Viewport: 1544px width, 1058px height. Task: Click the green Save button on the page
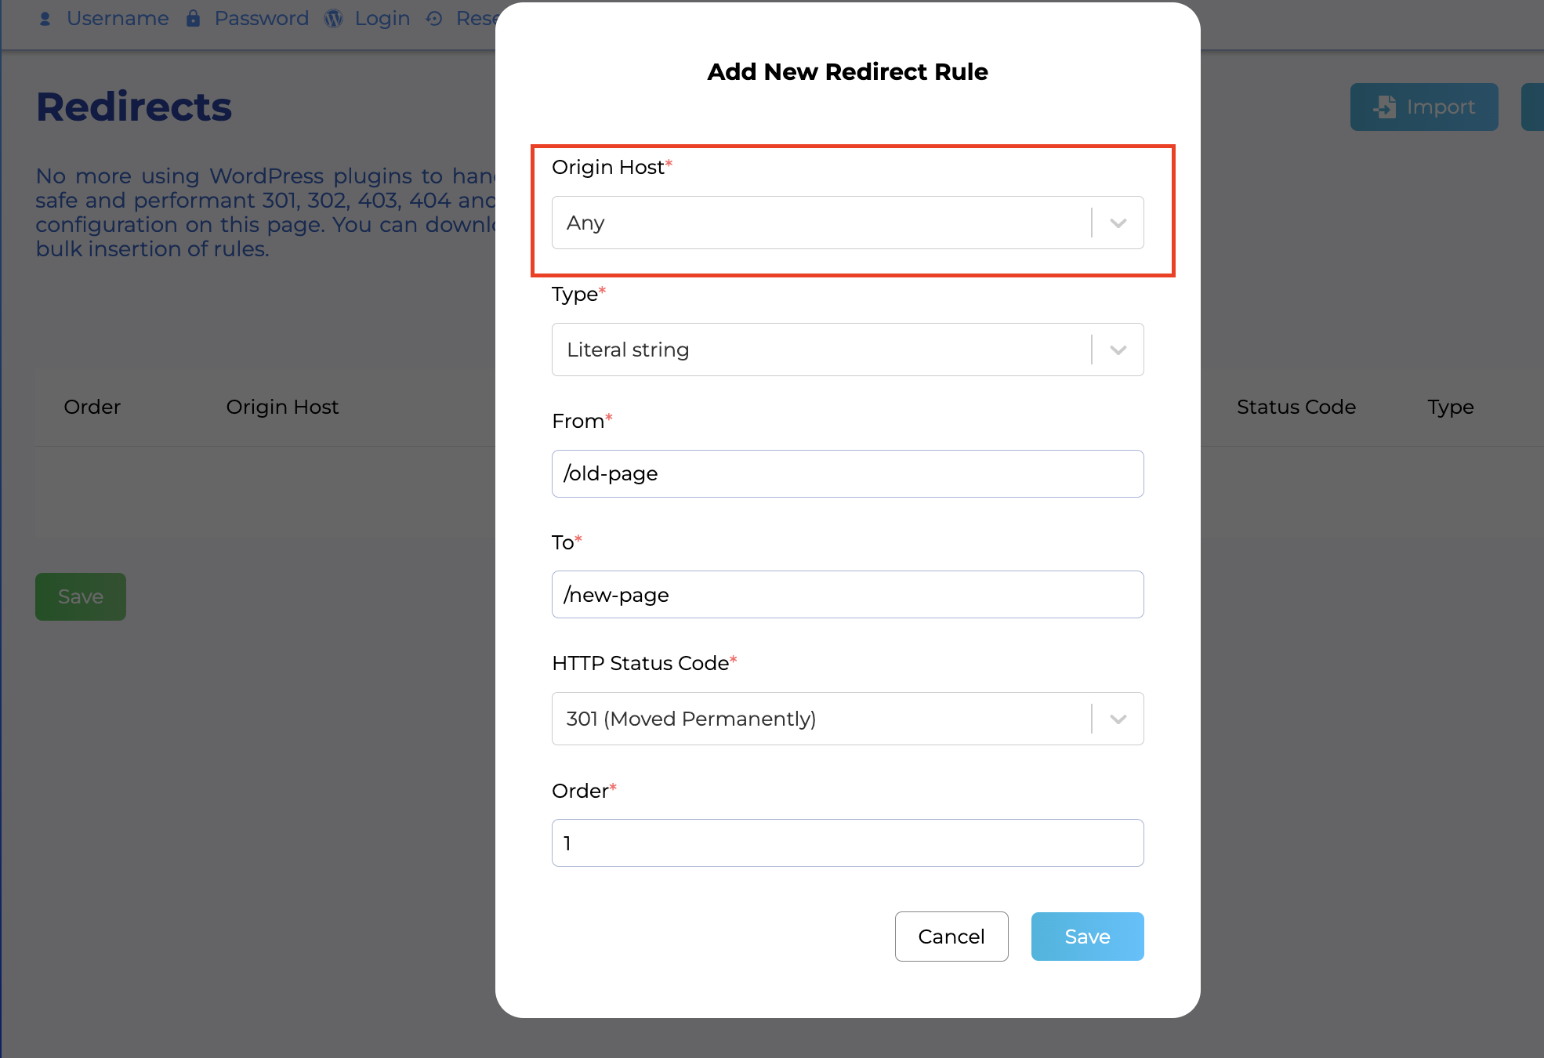[x=80, y=596]
